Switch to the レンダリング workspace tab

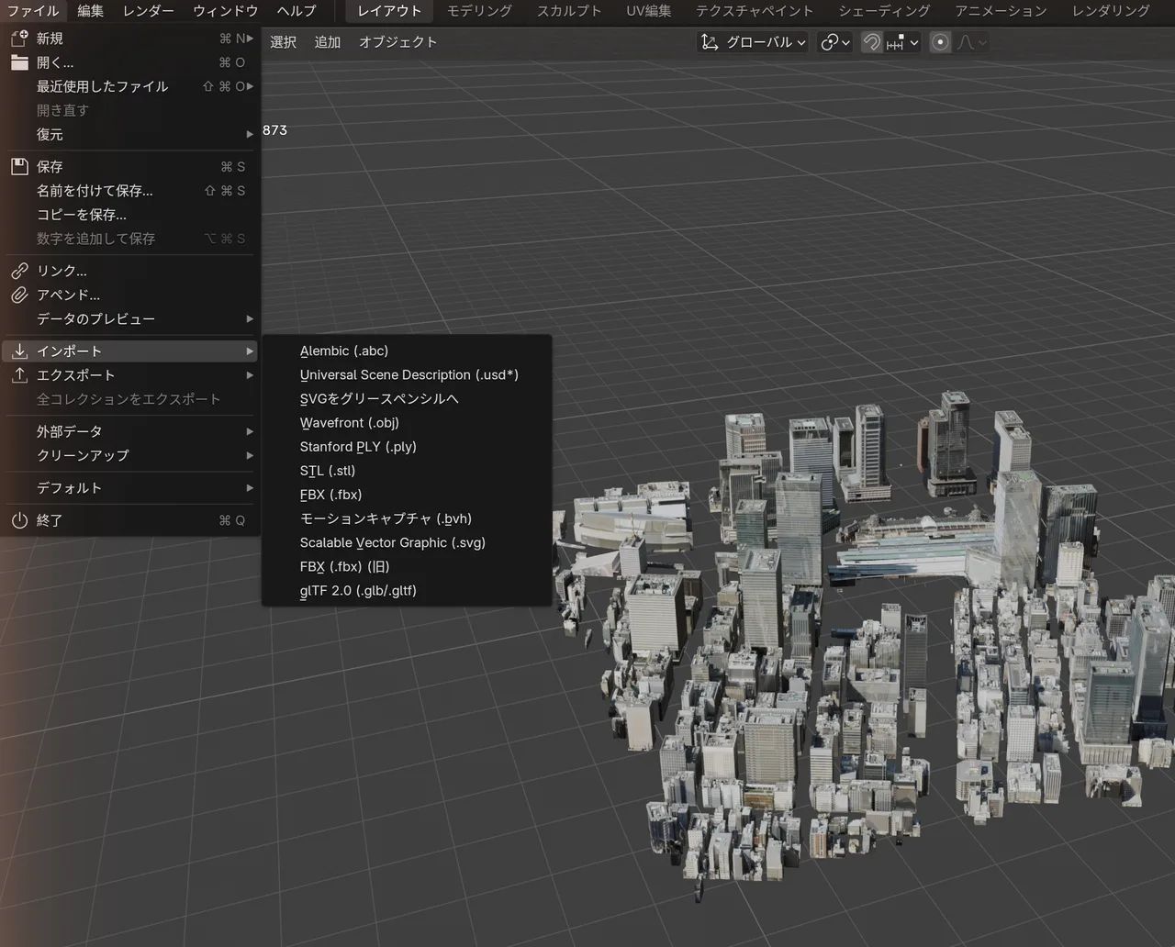[x=1111, y=11]
